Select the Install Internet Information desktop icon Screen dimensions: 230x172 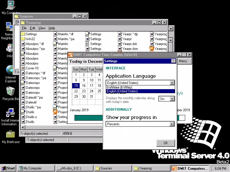(10, 117)
